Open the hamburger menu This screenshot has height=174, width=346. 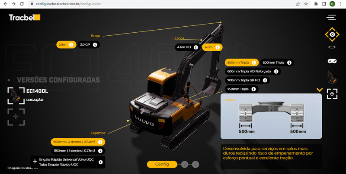(x=331, y=17)
